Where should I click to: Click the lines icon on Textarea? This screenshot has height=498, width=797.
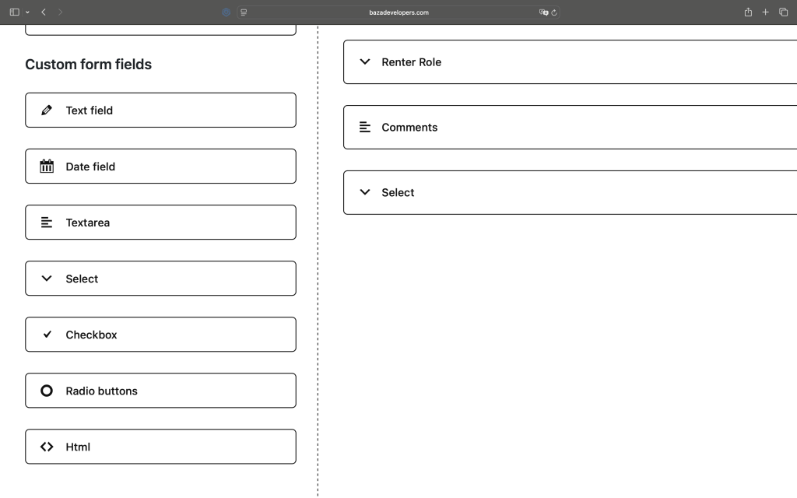coord(46,223)
